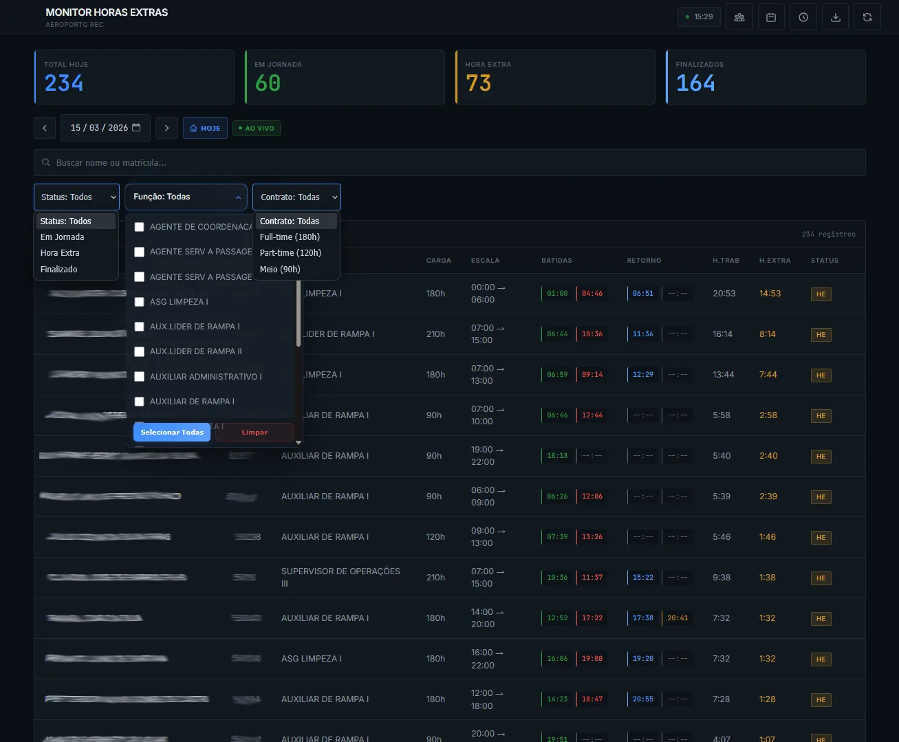Open the HORA EXTRA 73 card
The image size is (899, 742).
point(555,77)
